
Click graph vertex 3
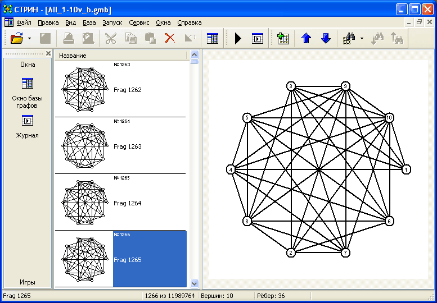[x=291, y=86]
